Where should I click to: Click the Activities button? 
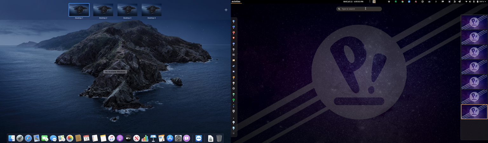tap(236, 2)
